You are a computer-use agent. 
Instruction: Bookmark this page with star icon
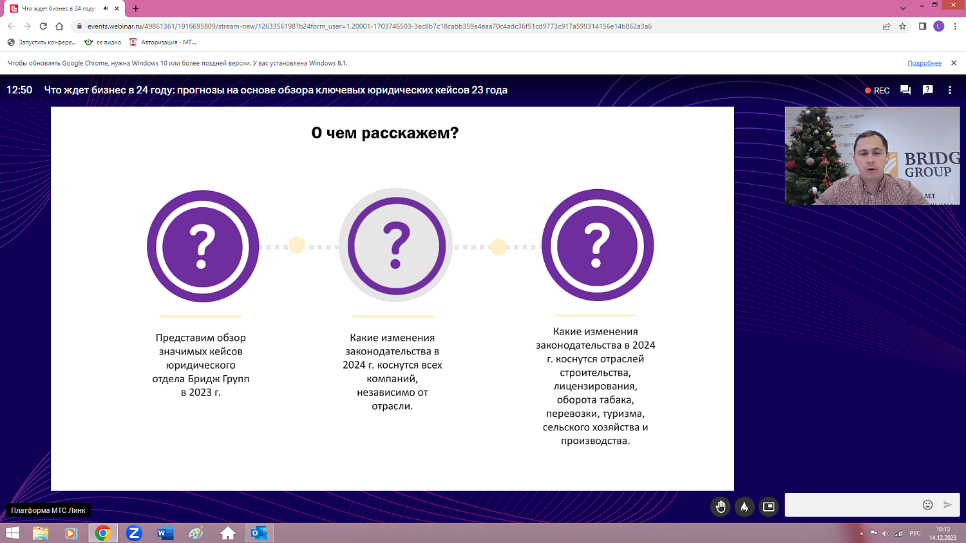[x=903, y=26]
